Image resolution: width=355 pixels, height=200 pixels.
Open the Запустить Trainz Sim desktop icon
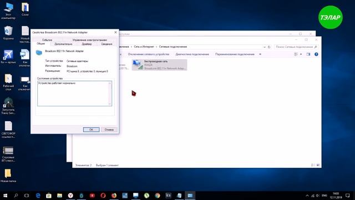(8, 106)
